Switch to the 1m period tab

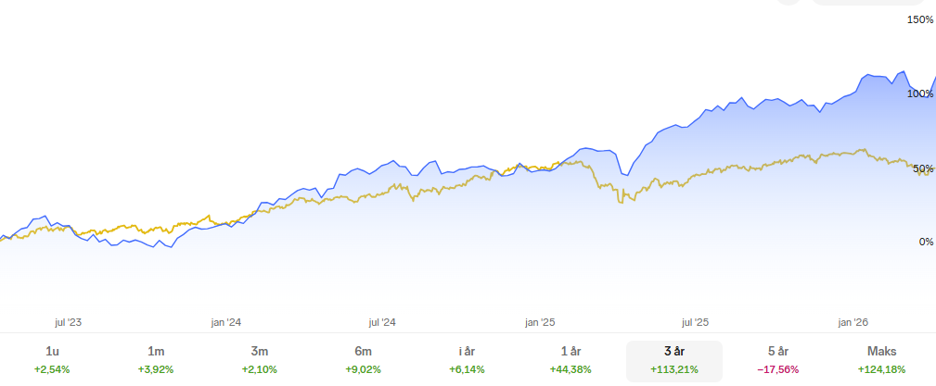point(156,360)
